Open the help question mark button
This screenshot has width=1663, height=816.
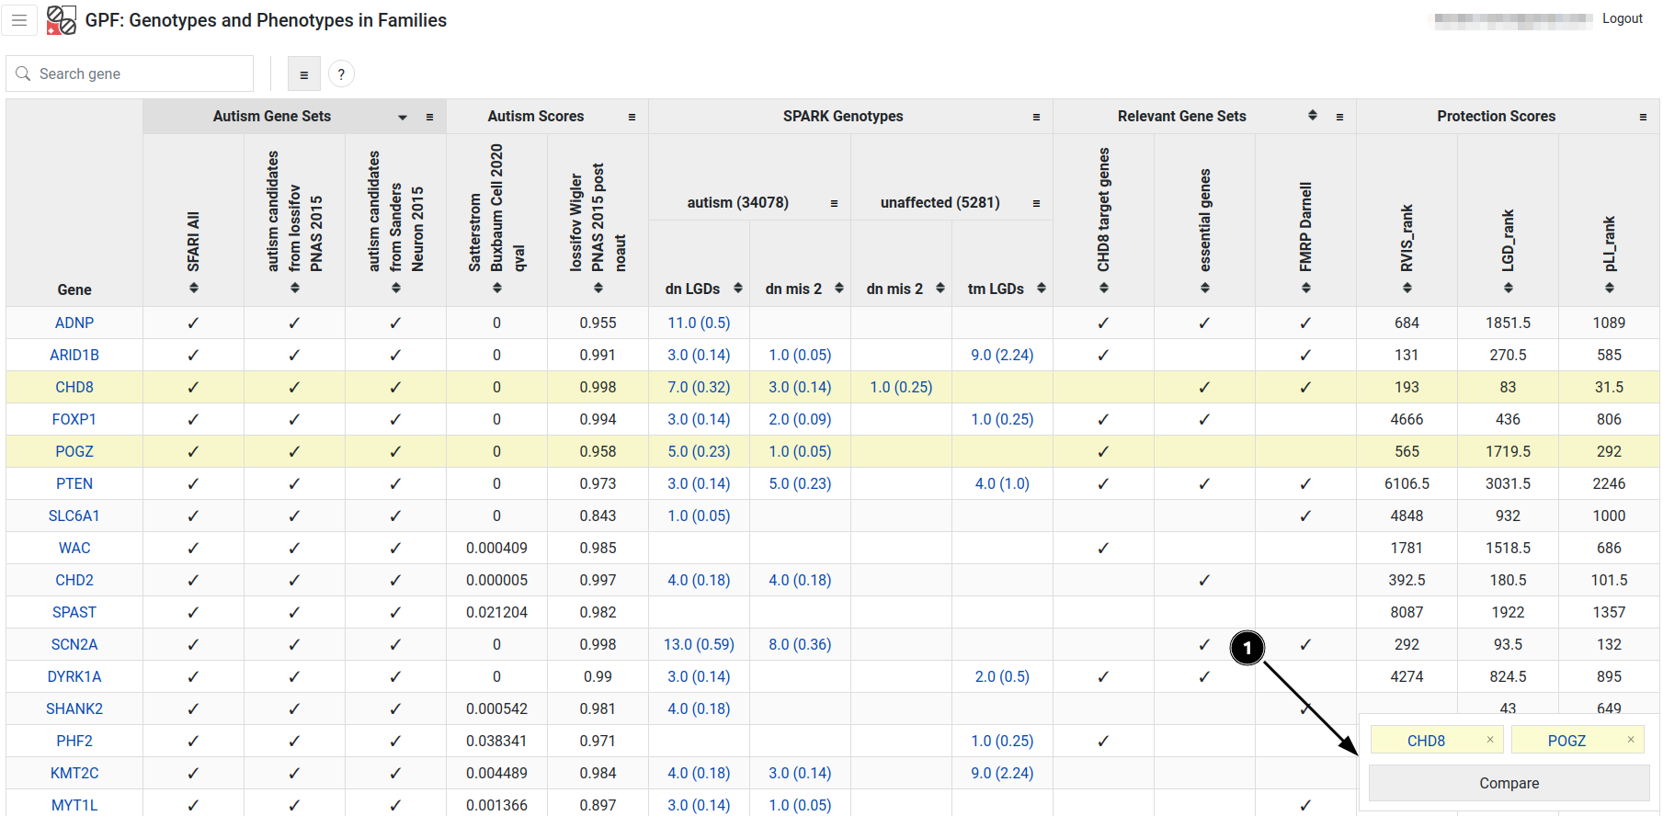coord(341,74)
